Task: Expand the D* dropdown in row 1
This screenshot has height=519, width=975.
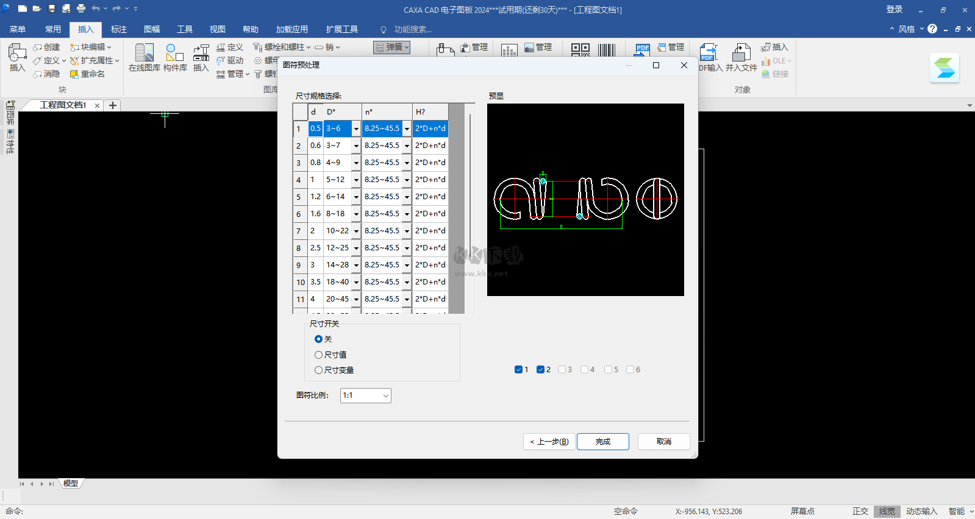Action: pos(356,129)
